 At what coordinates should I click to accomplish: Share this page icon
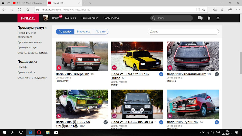(230, 10)
